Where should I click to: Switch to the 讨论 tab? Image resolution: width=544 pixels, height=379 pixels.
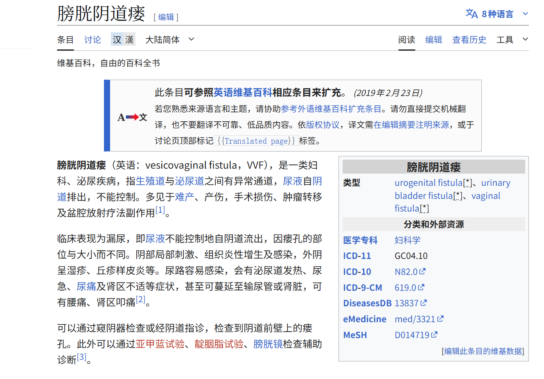pyautogui.click(x=93, y=40)
